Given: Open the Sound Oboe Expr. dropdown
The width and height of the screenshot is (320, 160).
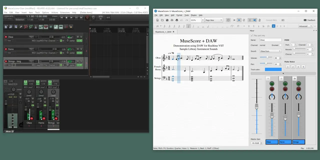Looking at the screenshot, I should 270,51.
